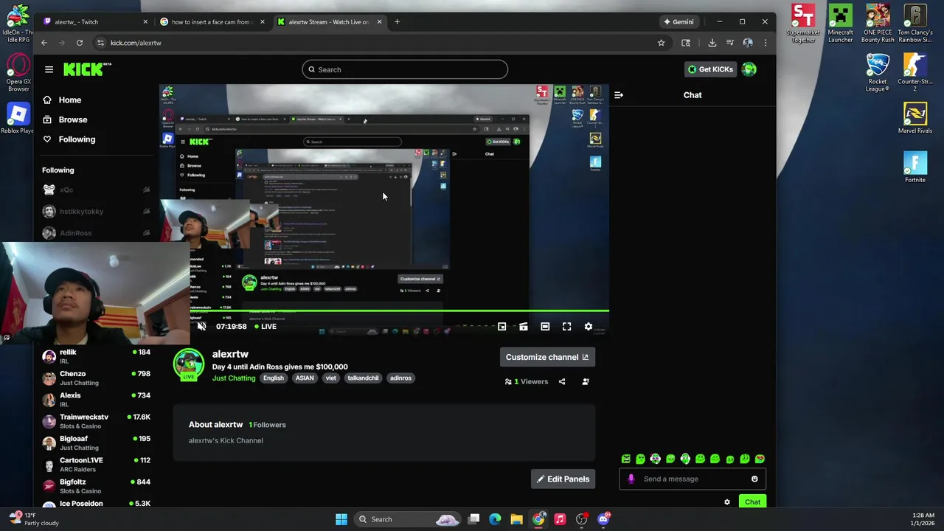This screenshot has height=531, width=944.
Task: Open the Kick sidebar hamburger menu
Action: [x=49, y=69]
